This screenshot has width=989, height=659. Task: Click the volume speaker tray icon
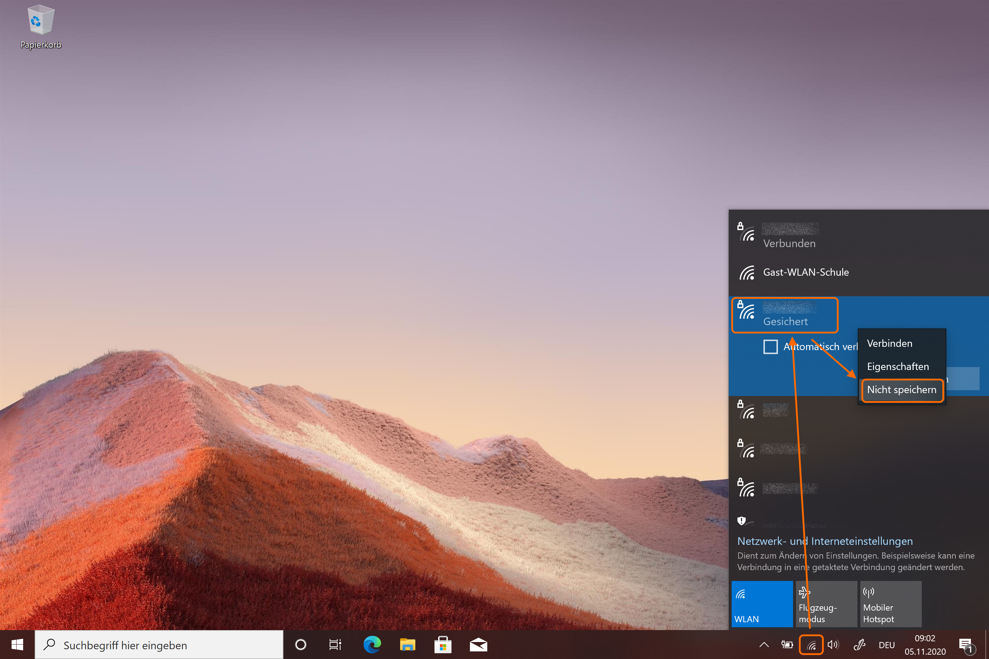pyautogui.click(x=832, y=645)
